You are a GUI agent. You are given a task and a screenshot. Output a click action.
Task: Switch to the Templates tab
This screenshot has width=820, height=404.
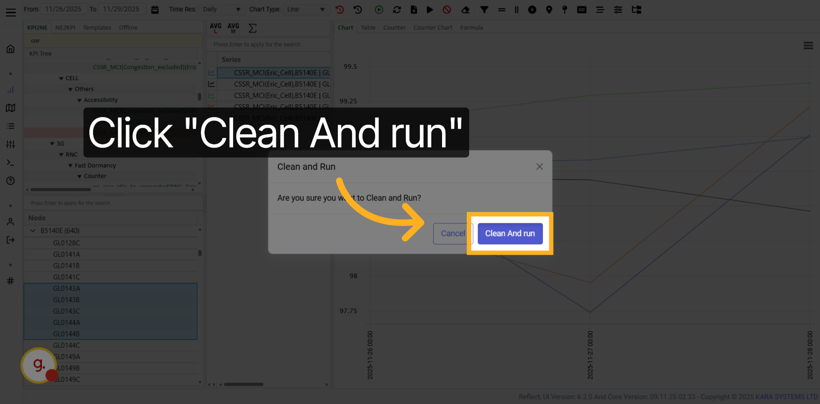[97, 27]
